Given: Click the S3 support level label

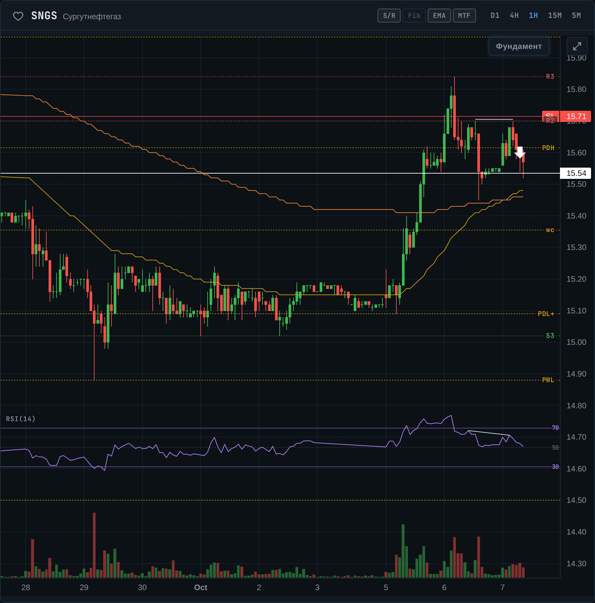Looking at the screenshot, I should tap(550, 336).
